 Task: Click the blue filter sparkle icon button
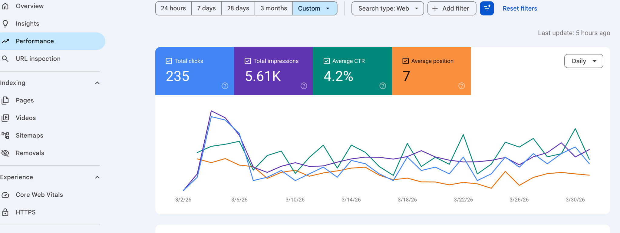487,8
